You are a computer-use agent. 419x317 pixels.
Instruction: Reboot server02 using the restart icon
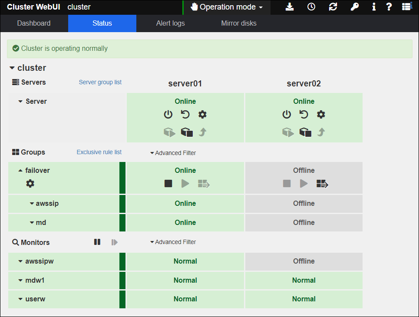point(304,114)
